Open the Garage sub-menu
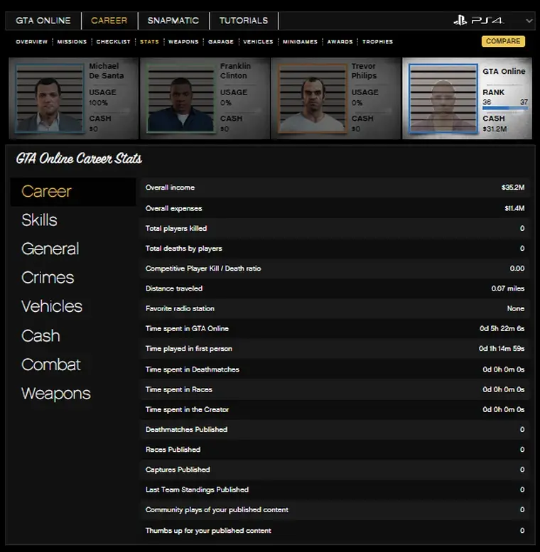Screen dimensions: 540x552 [x=221, y=42]
